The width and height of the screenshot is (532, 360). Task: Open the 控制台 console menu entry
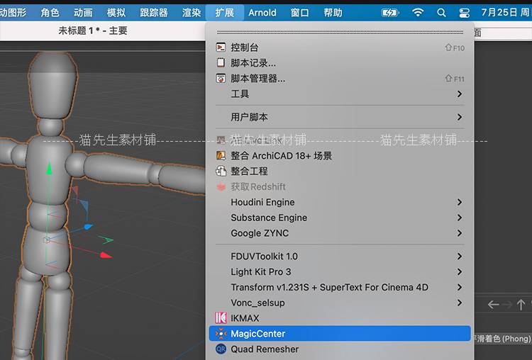tap(340, 47)
